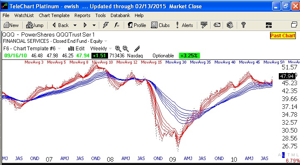300x165 pixels.
Task: Open the Chart Template menu
Action: click(54, 15)
